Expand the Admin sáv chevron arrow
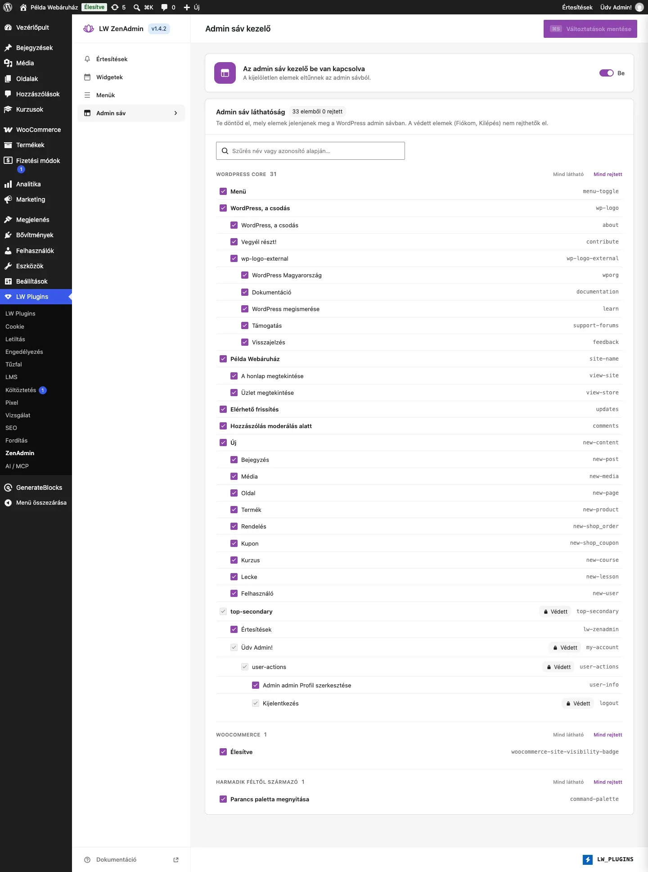This screenshot has height=872, width=648. (x=175, y=113)
